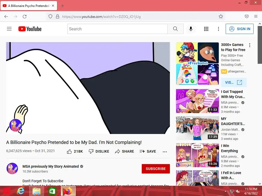The image size is (262, 196).
Task: Bookmark this page with the star
Action: click(x=221, y=17)
